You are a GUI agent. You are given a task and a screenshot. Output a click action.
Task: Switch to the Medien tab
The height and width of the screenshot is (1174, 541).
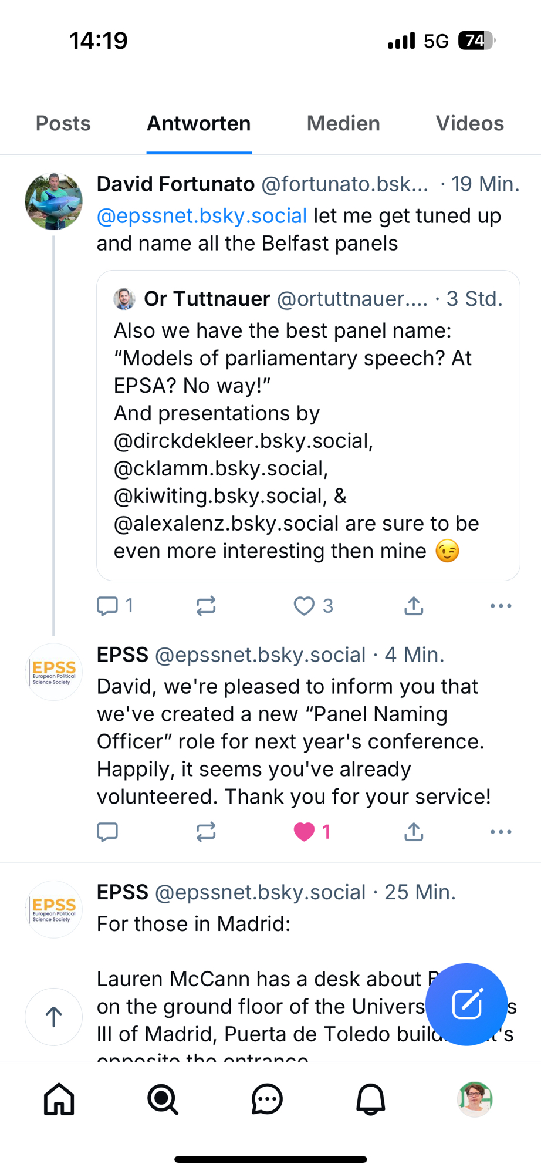pyautogui.click(x=343, y=123)
